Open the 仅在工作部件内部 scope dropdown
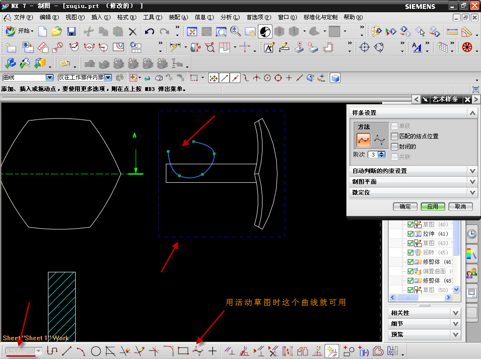 coord(109,78)
